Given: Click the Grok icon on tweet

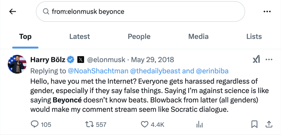Looking at the screenshot, I should (x=256, y=60).
